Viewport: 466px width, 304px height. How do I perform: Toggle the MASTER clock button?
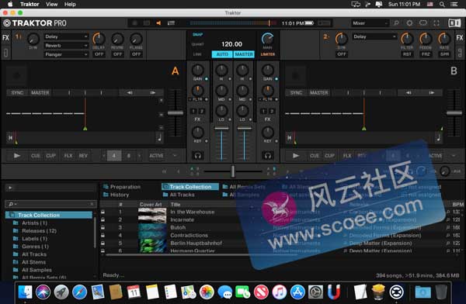coord(244,54)
